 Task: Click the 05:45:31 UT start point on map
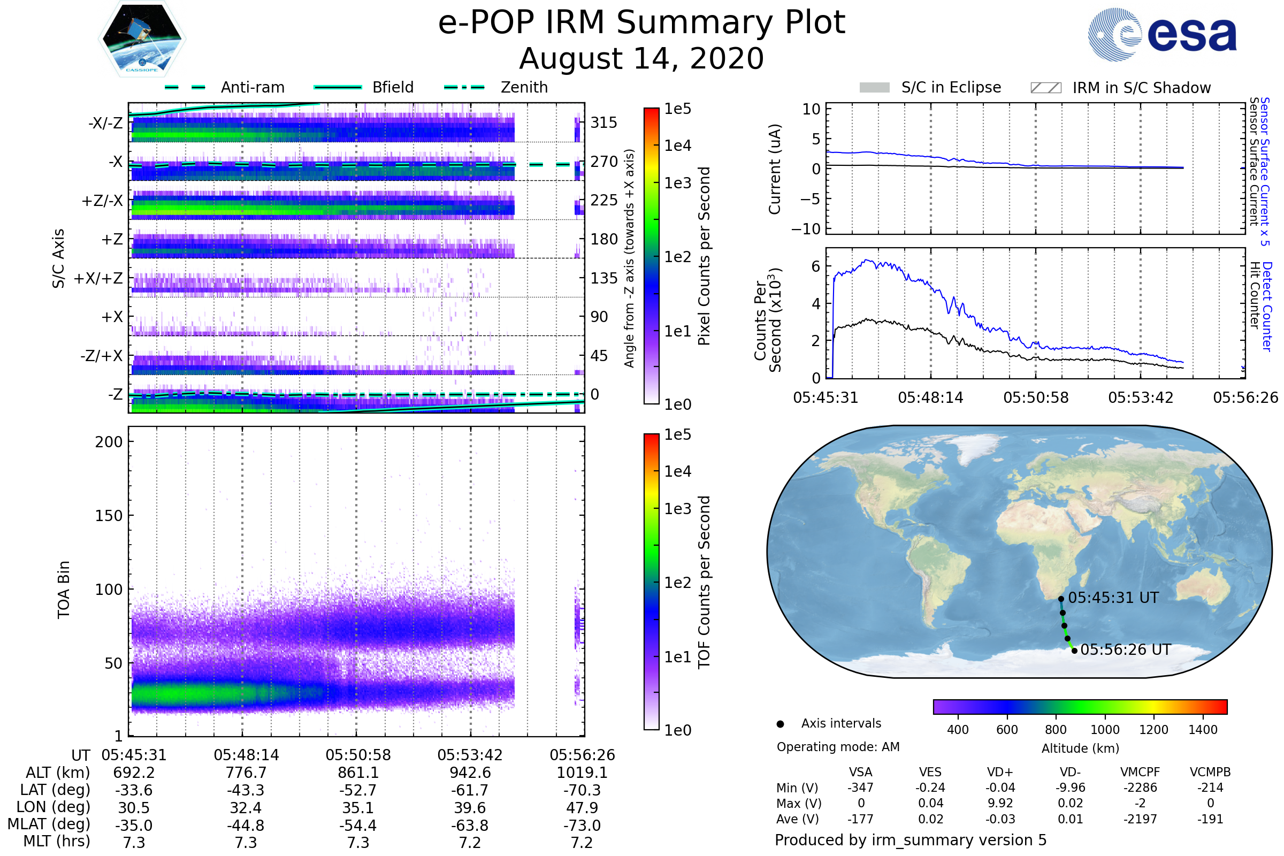click(1061, 599)
